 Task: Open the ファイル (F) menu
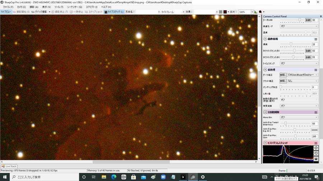8,7
